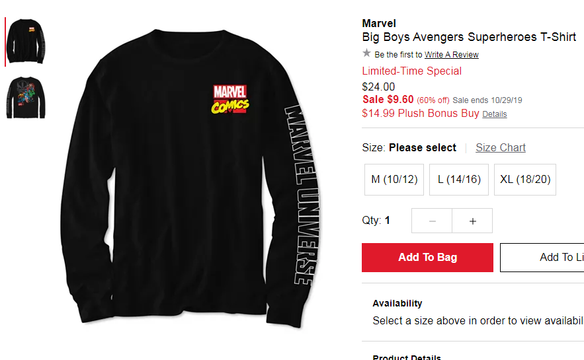
Task: Open the Size Chart link
Action: [x=500, y=148]
